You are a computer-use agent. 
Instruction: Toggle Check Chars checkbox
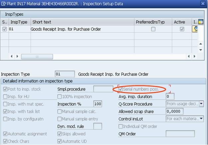[5, 141]
